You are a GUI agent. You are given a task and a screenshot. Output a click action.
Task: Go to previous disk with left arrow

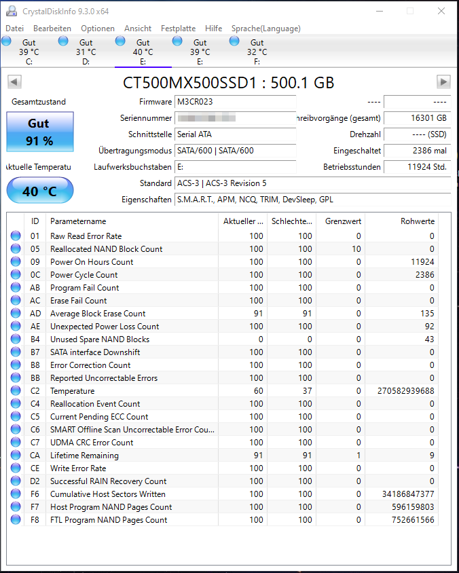pyautogui.click(x=15, y=82)
